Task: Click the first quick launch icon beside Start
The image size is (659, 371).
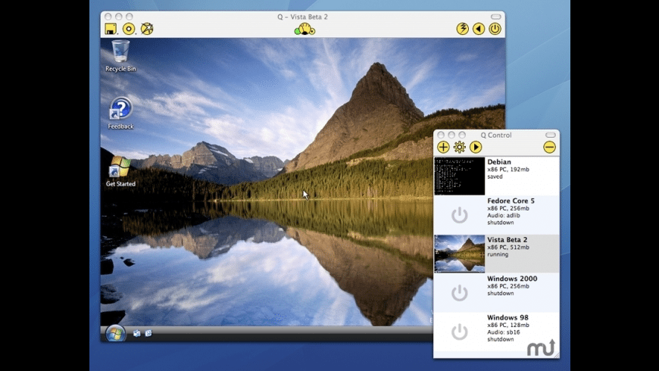Action: point(136,333)
